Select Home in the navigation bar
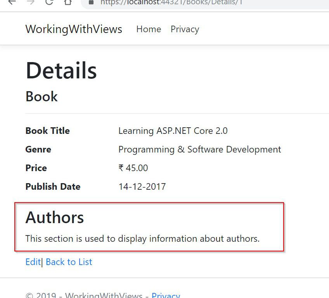The width and height of the screenshot is (329, 298). pyautogui.click(x=149, y=29)
